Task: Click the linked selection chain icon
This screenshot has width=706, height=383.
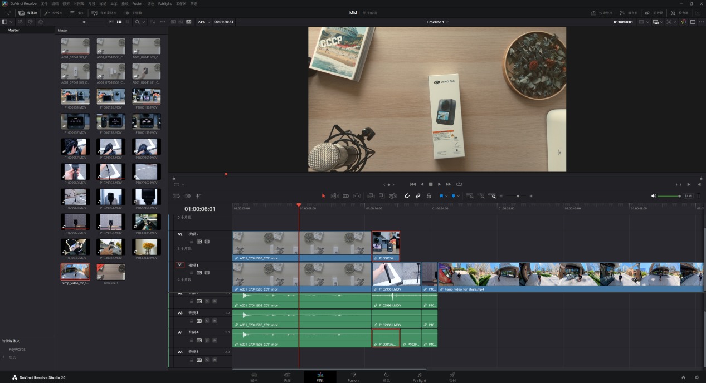Action: pyautogui.click(x=418, y=196)
